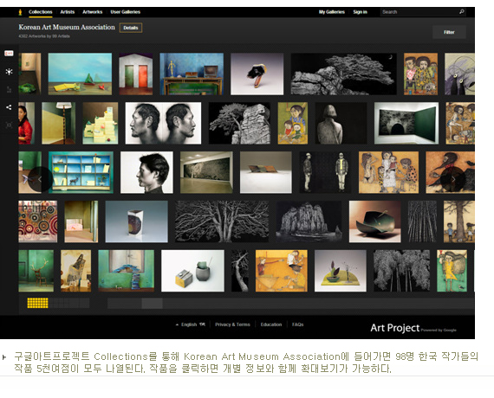This screenshot has height=398, width=494.
Task: Open the wide pine tree on rock artwork
Action: (344, 74)
